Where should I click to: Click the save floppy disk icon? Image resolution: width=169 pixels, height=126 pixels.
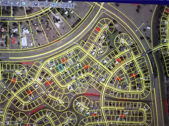point(71,6)
